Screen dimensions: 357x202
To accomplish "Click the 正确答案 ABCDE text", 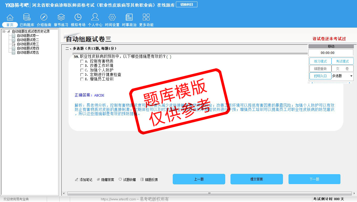I will (x=90, y=95).
